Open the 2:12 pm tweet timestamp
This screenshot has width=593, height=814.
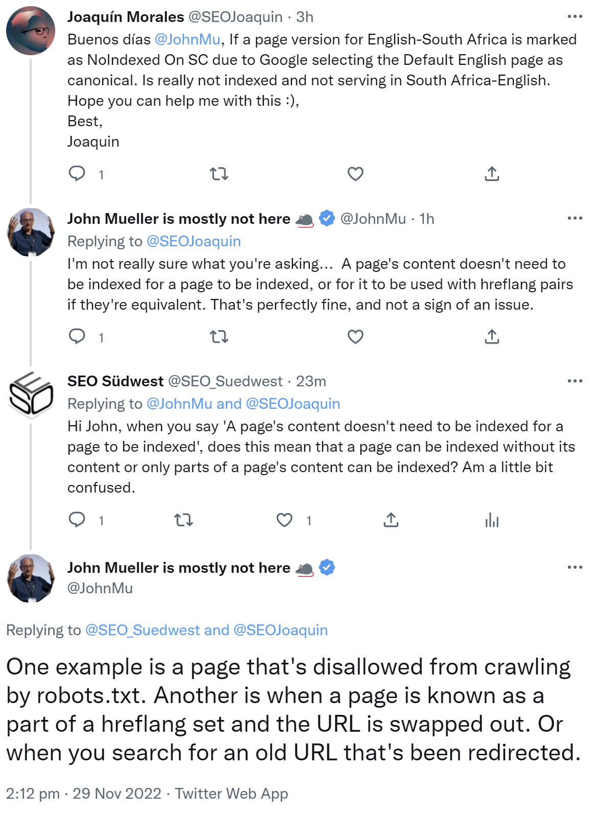tap(33, 794)
